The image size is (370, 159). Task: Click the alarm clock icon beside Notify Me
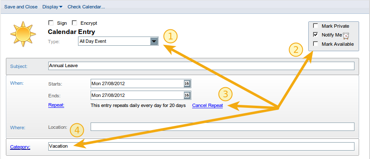click(346, 36)
